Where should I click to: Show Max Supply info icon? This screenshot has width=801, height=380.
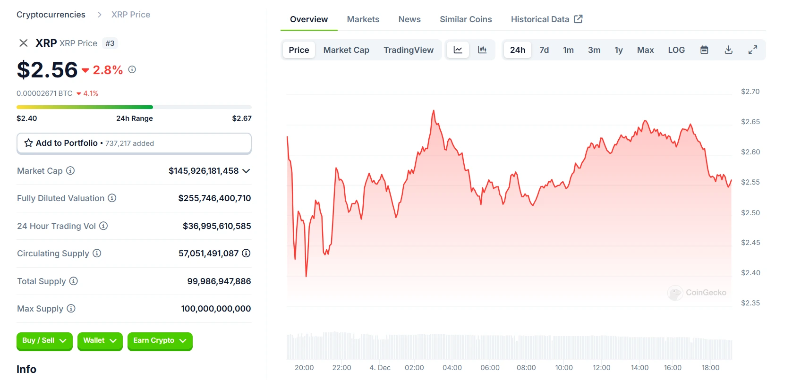point(71,308)
